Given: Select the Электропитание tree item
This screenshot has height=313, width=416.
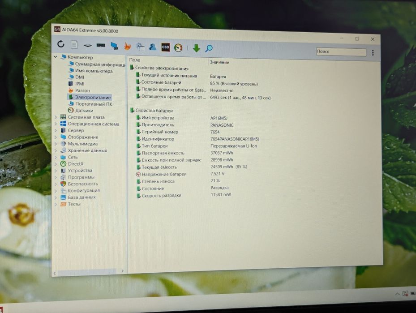Looking at the screenshot, I should pos(90,97).
